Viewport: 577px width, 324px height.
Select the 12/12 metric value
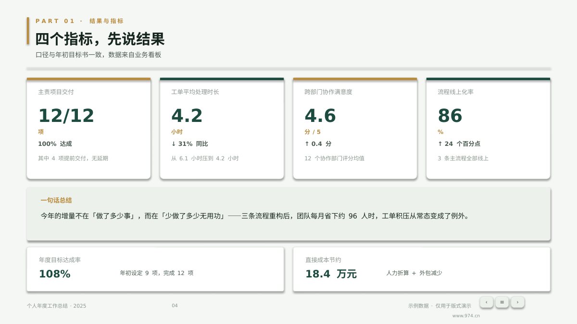coord(66,116)
